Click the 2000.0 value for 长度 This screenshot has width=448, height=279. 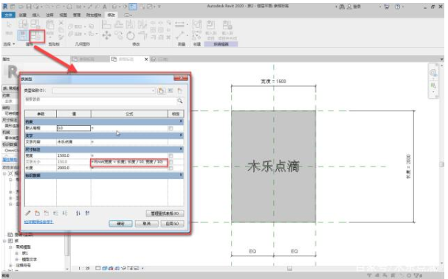coord(74,168)
